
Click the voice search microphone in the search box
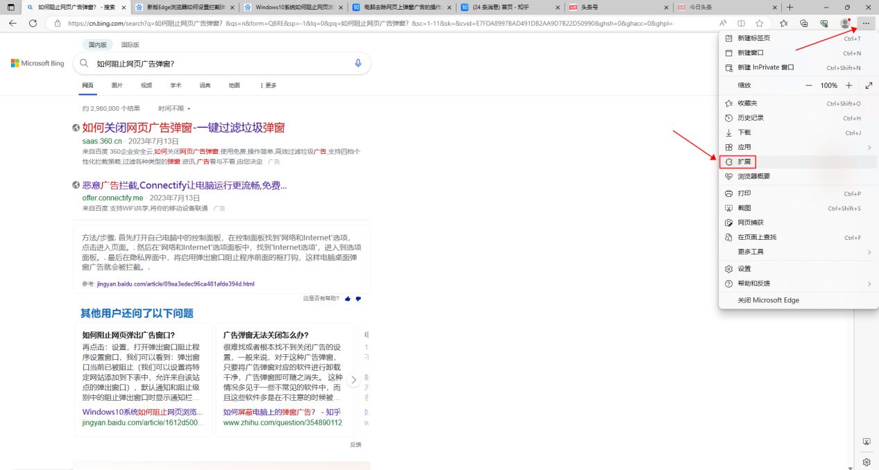tap(358, 63)
